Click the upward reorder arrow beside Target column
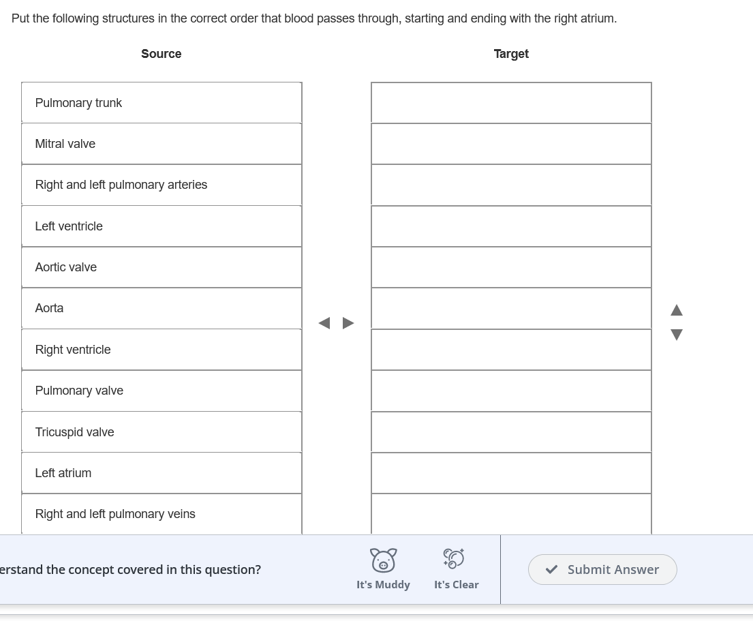This screenshot has width=753, height=621. [x=676, y=310]
